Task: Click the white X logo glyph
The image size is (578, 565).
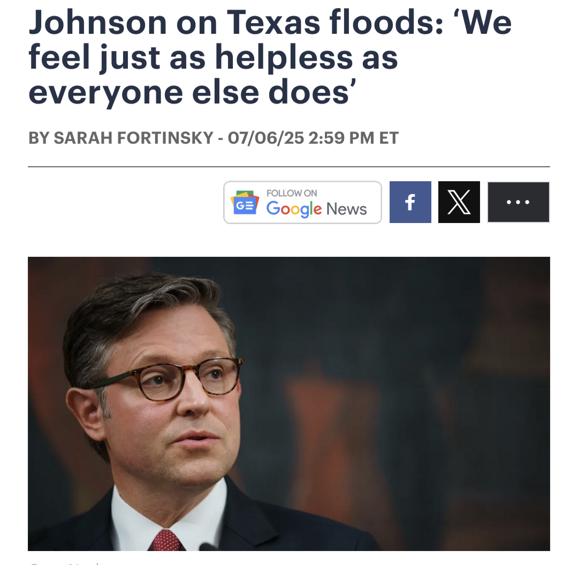Action: 459,202
